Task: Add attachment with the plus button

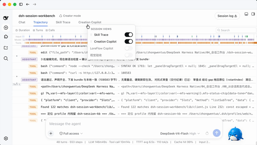Action: coord(51,133)
